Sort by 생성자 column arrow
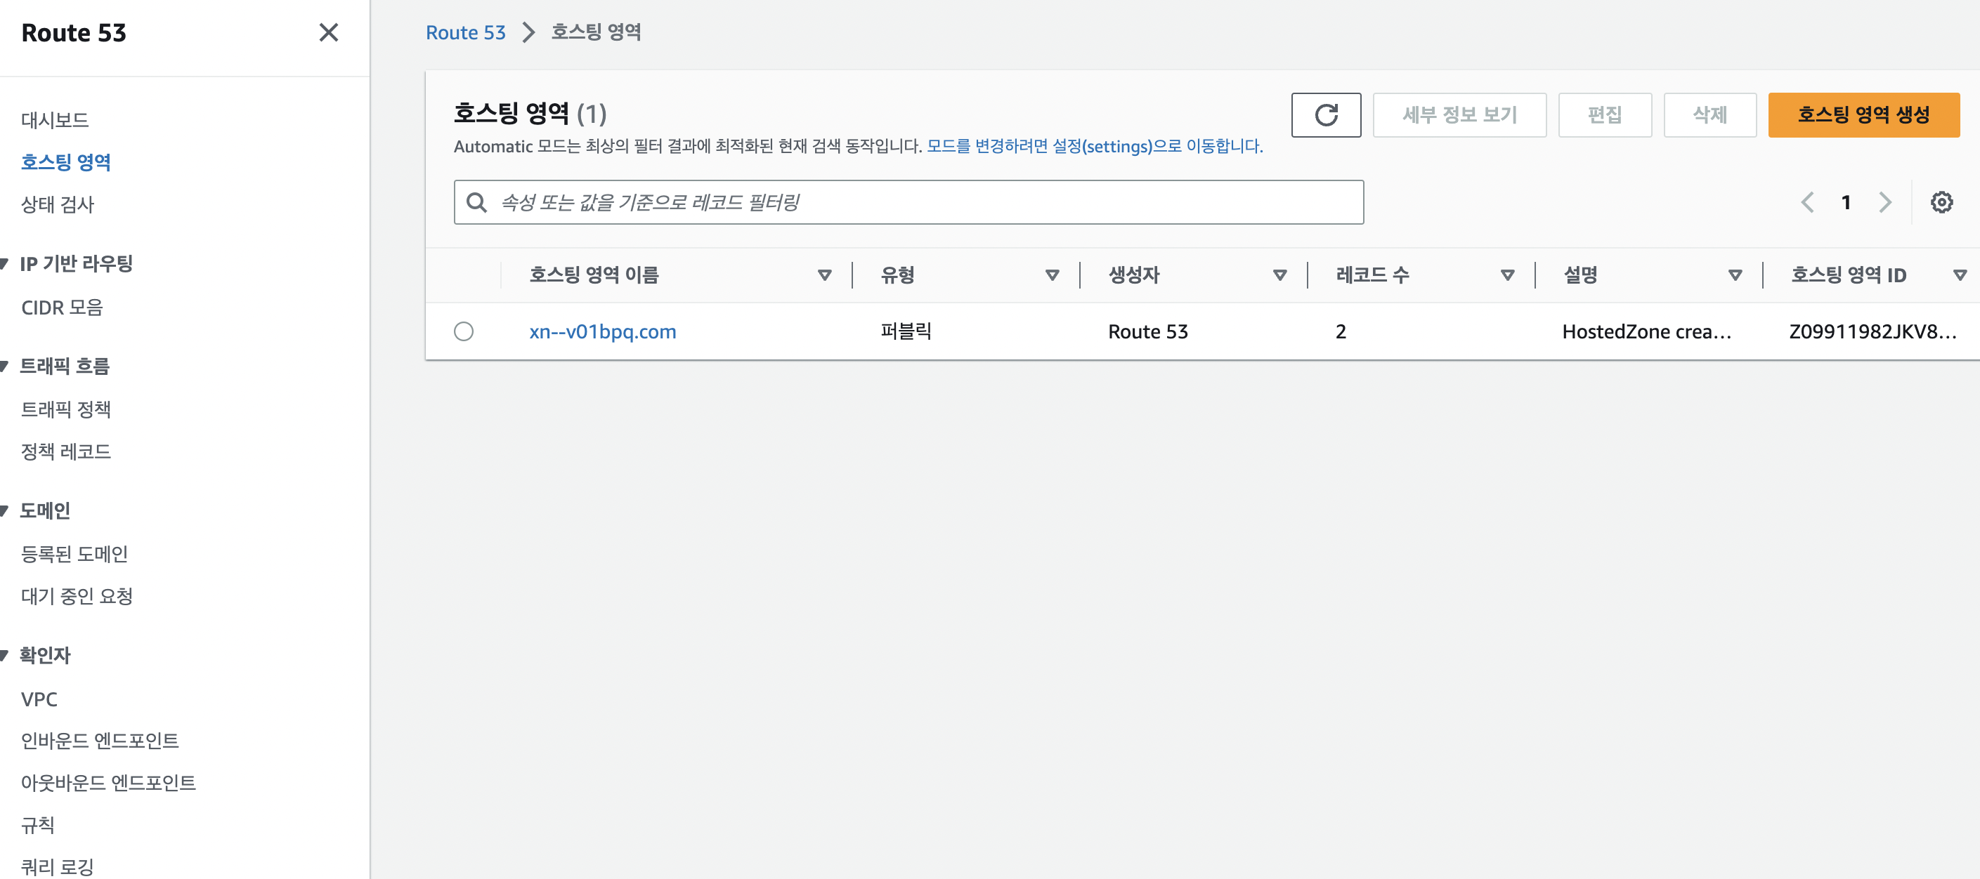 1279,275
